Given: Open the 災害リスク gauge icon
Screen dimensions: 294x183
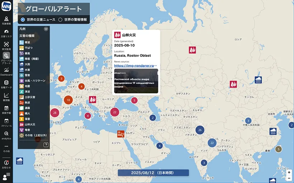Looking at the screenshot, I should click(6, 33).
